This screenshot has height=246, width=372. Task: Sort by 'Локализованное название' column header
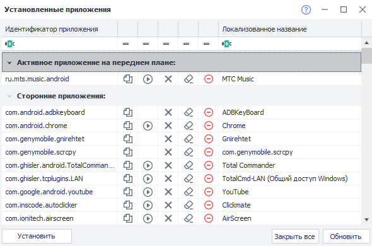point(290,29)
